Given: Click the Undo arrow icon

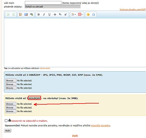Looking at the screenshot, I should 8,14.
